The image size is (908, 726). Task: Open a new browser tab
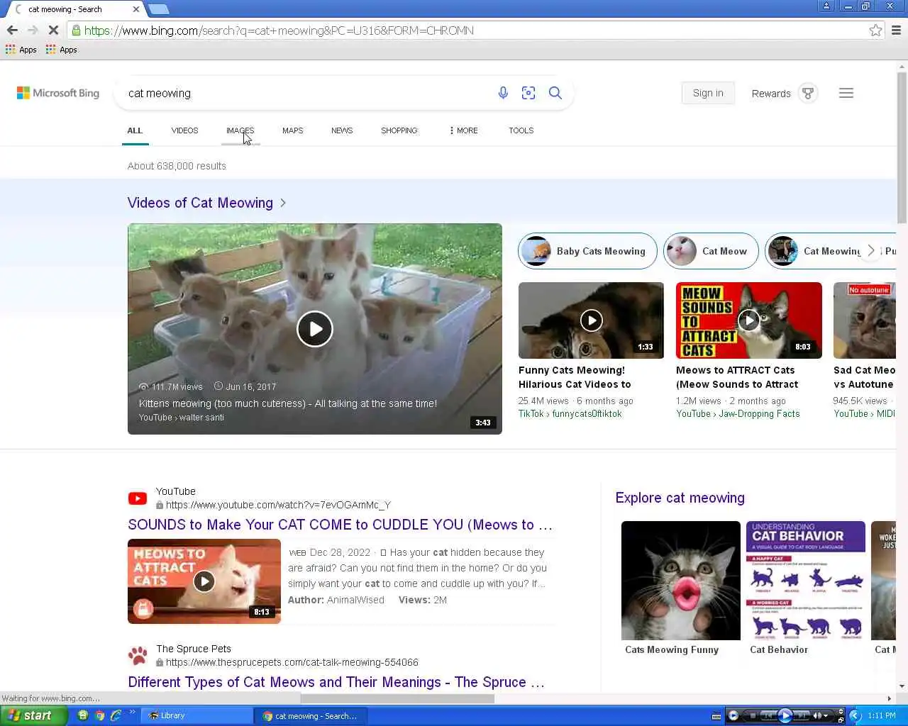point(158,9)
